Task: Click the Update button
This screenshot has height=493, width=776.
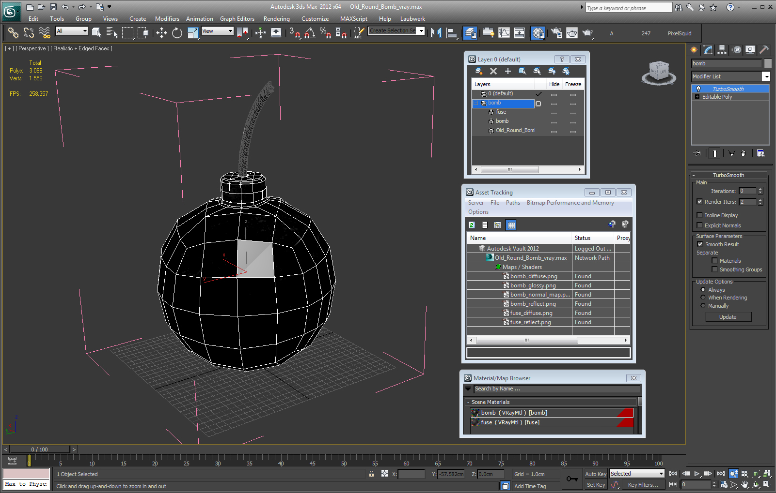Action: coord(728,317)
